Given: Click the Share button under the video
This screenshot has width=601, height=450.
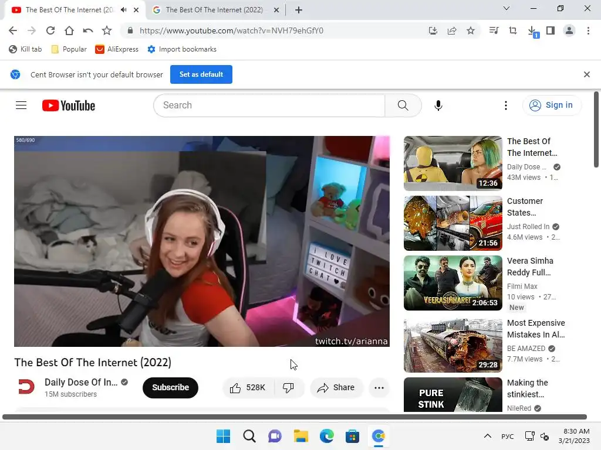Looking at the screenshot, I should (336, 388).
